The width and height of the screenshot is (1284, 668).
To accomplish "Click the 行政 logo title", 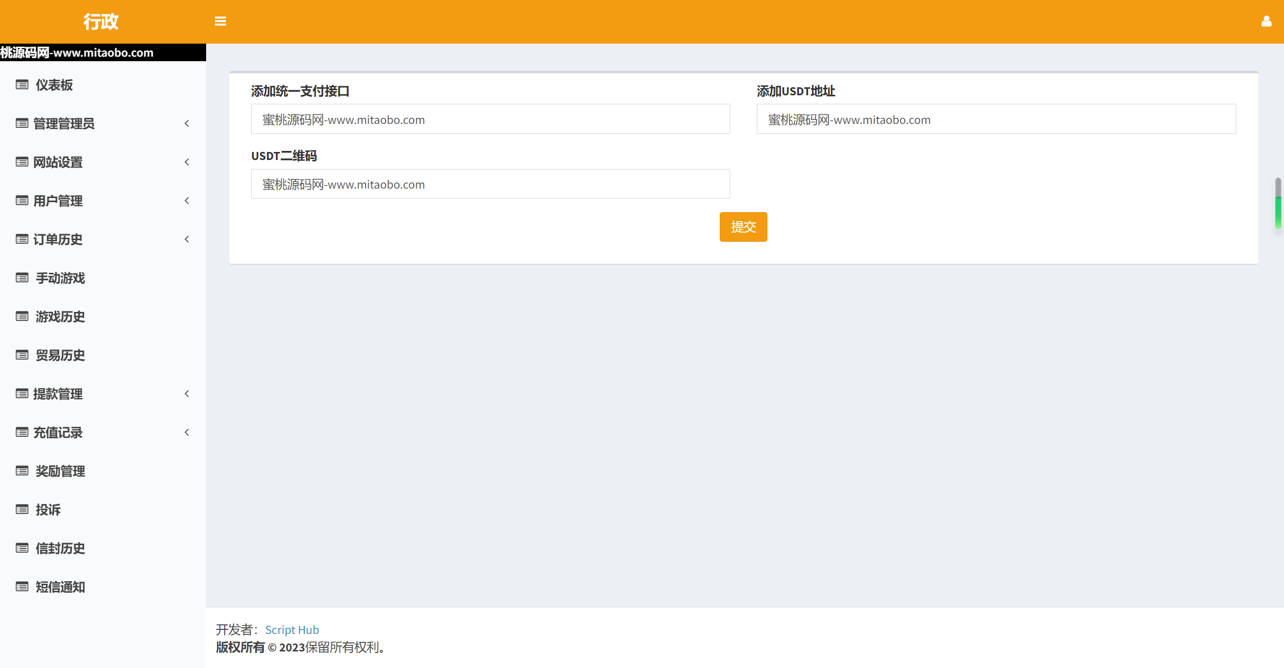I will [x=101, y=22].
